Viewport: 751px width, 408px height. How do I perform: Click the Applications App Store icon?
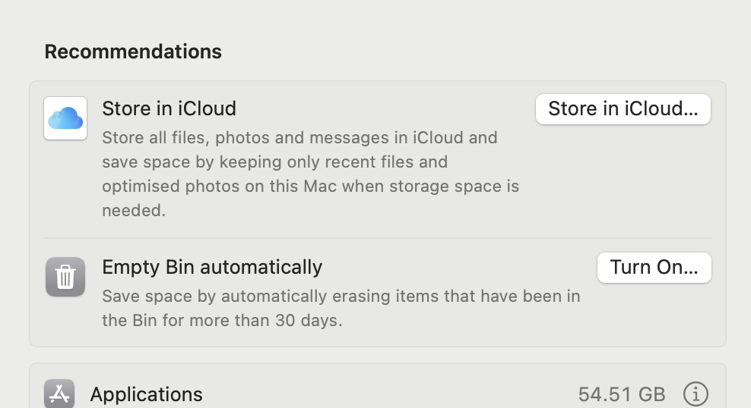59,394
